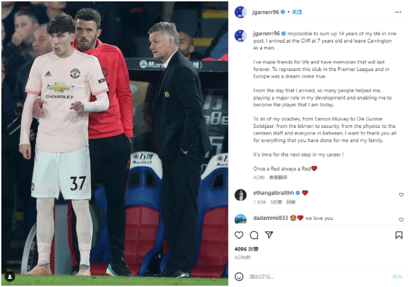Open ethangalbraithh's avatar thumbnail
The image size is (409, 287).
point(240,195)
